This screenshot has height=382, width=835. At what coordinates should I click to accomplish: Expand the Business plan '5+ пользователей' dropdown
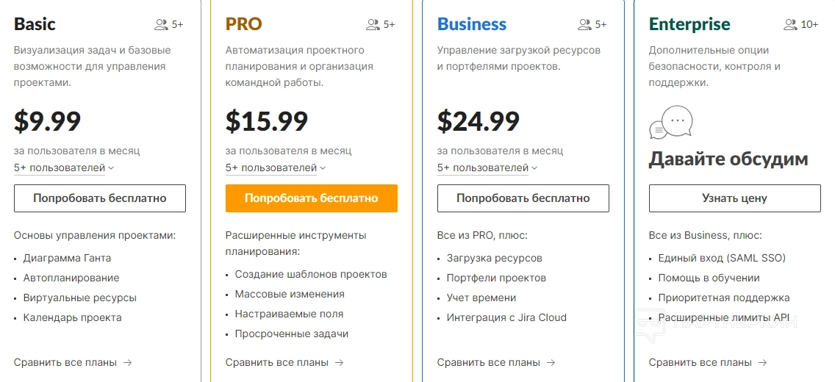[x=488, y=167]
